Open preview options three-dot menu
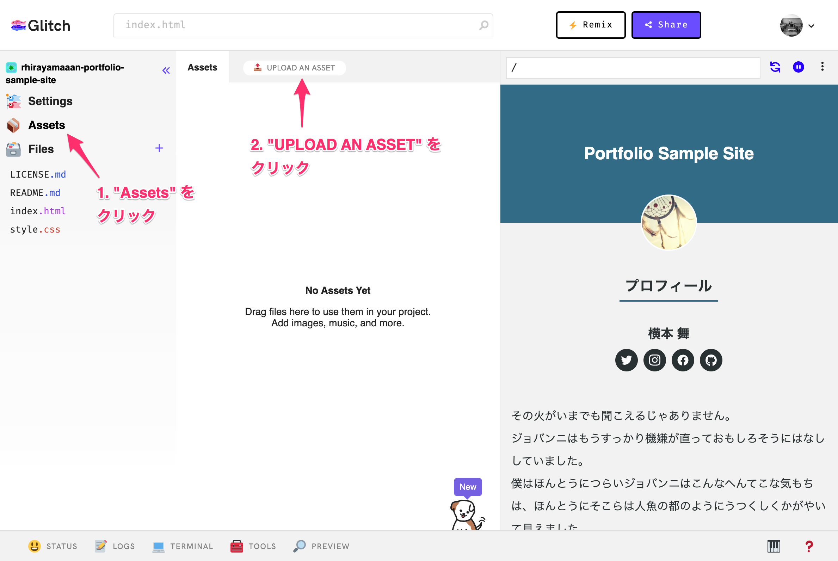Screen dimensions: 838x561 (x=822, y=67)
